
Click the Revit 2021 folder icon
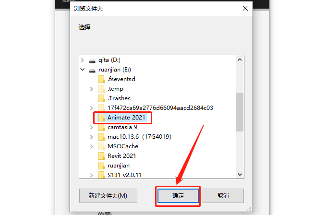(x=101, y=156)
